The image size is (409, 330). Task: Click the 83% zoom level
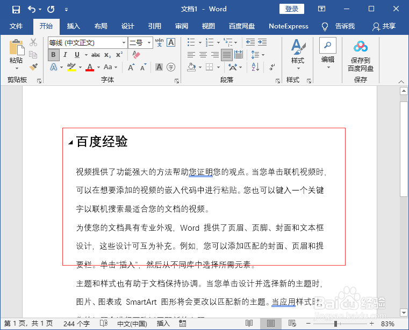(x=388, y=324)
